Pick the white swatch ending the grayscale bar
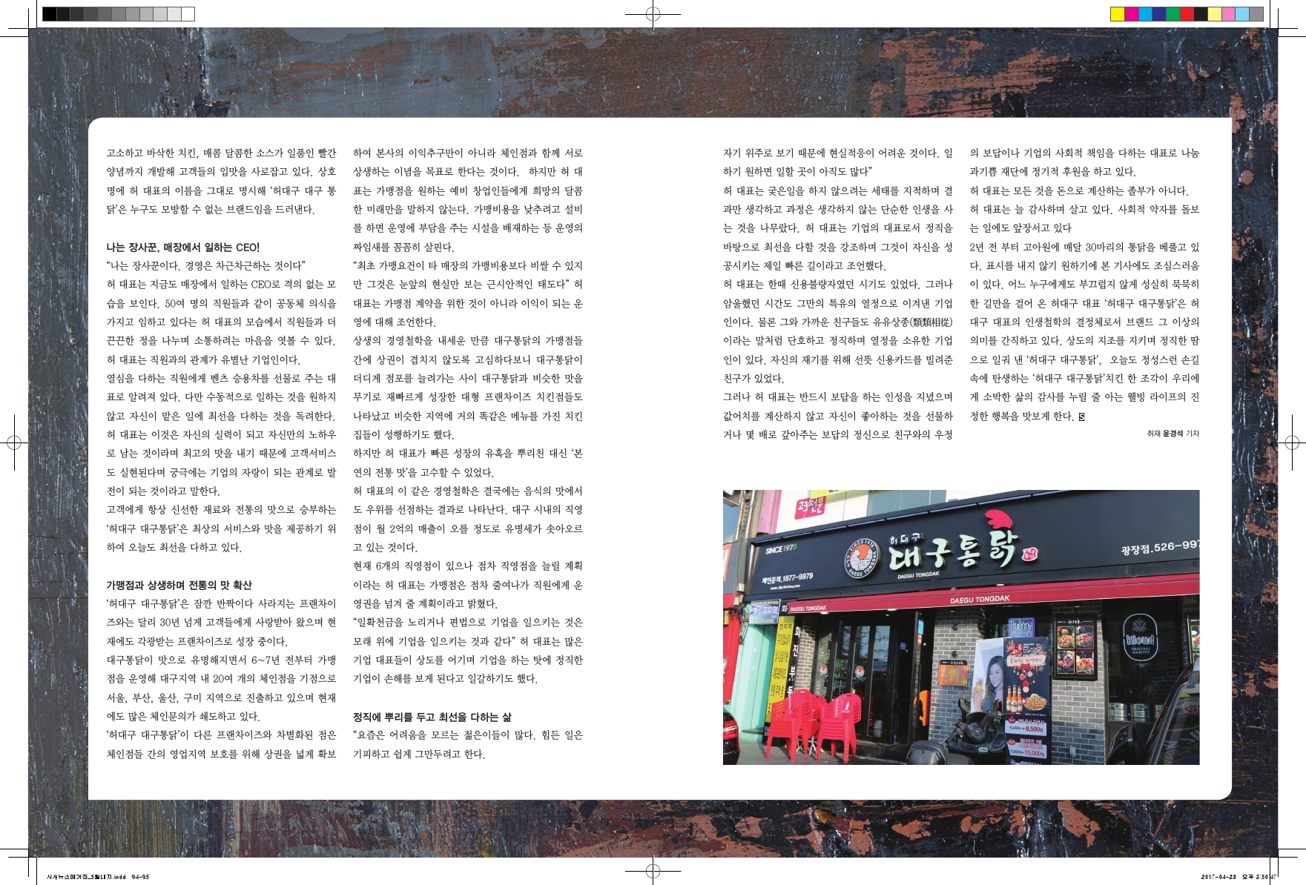Viewport: 1306px width, 885px height. (188, 14)
